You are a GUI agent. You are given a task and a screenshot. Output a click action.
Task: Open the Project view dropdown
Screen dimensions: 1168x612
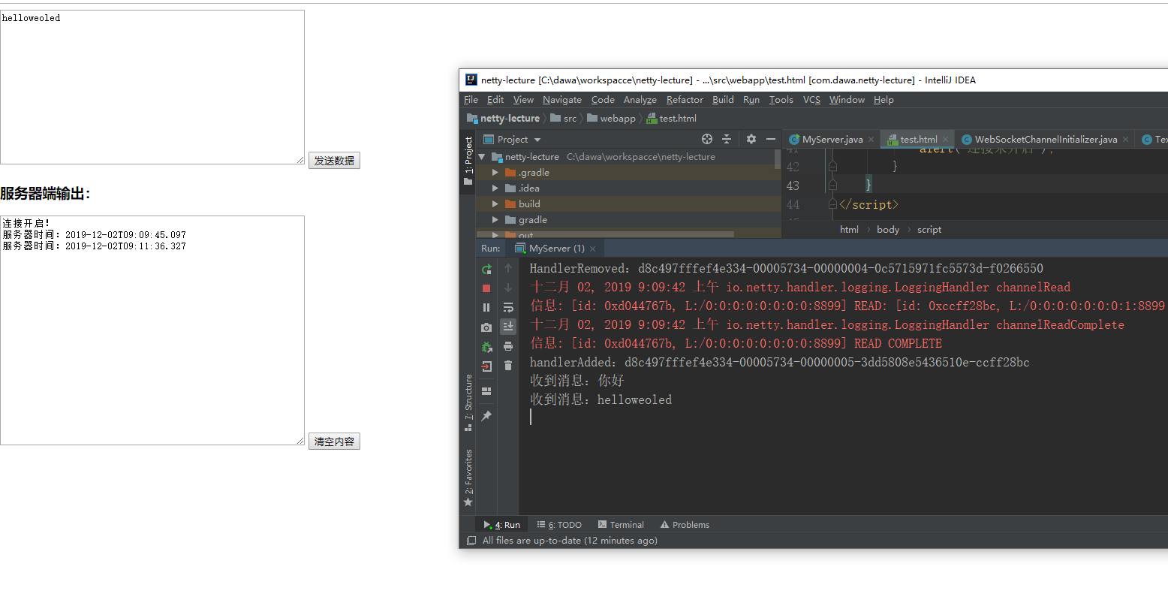click(x=537, y=140)
